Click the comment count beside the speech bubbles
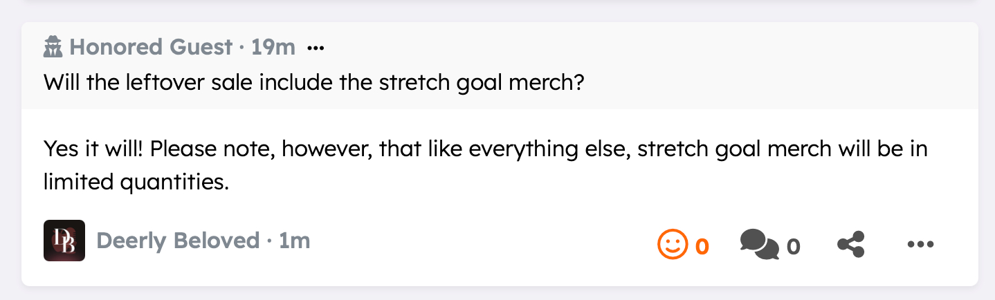Screen dimensions: 995x300 click(793, 246)
